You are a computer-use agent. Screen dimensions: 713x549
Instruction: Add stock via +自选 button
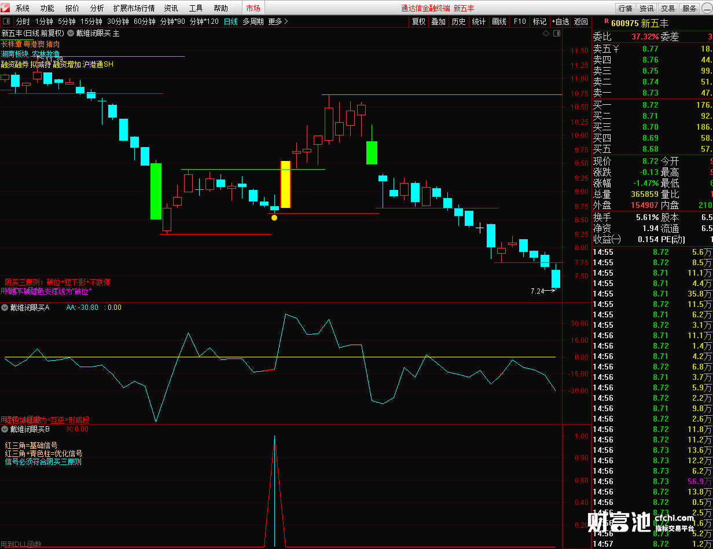(560, 21)
